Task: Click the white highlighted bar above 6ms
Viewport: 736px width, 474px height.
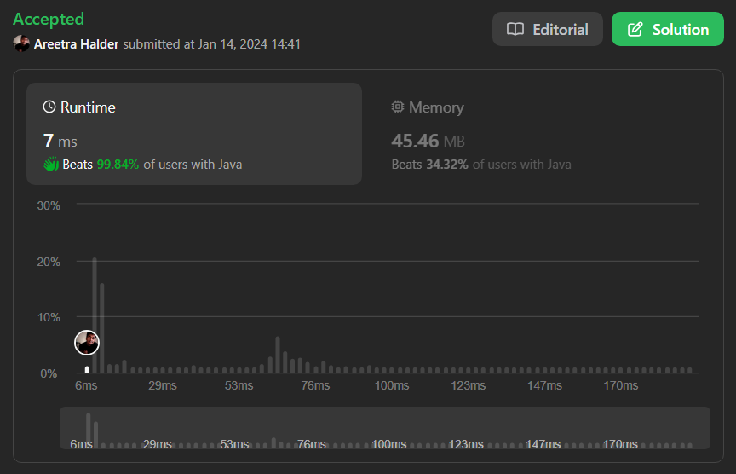Action: click(x=87, y=369)
